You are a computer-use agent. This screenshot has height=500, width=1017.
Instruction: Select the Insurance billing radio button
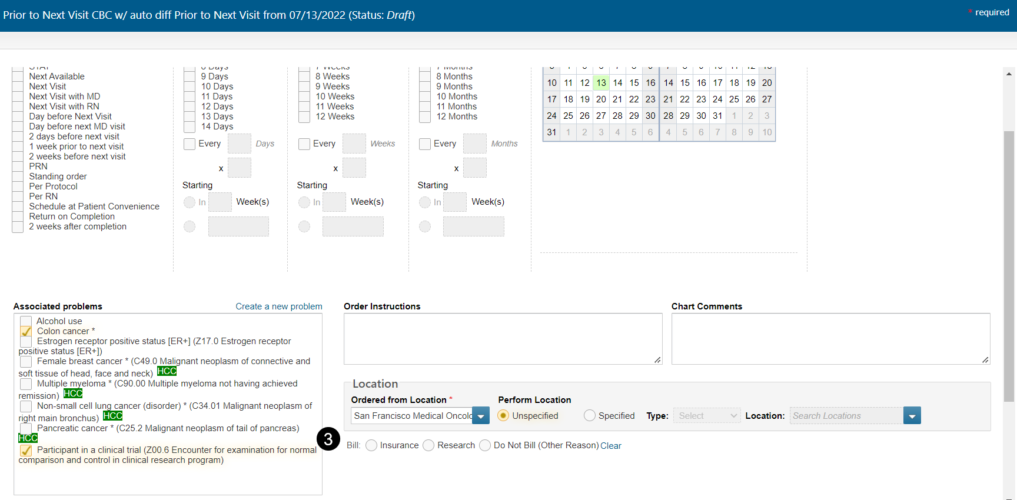pyautogui.click(x=371, y=446)
